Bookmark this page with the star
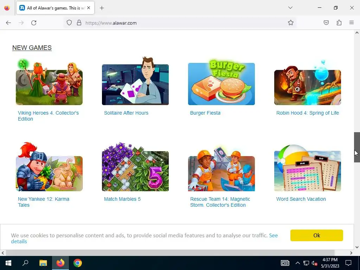This screenshot has width=360, height=270. 291,22
